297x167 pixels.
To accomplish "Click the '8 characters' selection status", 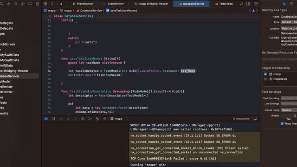I will tap(241, 119).
